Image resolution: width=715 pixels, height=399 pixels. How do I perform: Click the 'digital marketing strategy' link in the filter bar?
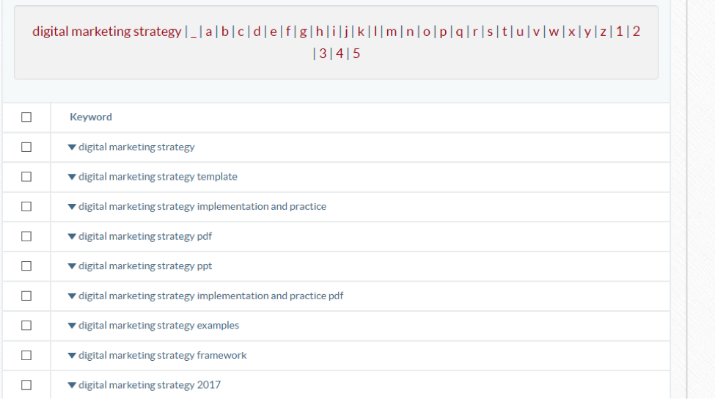pos(106,32)
